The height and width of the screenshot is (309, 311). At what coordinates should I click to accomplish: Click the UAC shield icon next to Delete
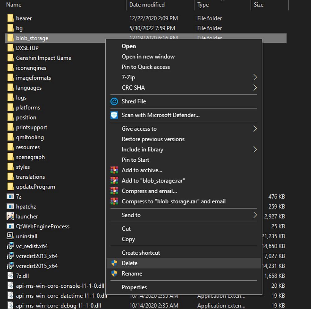point(114,263)
